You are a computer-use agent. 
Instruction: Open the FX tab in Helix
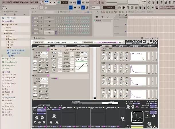[x=61, y=105]
